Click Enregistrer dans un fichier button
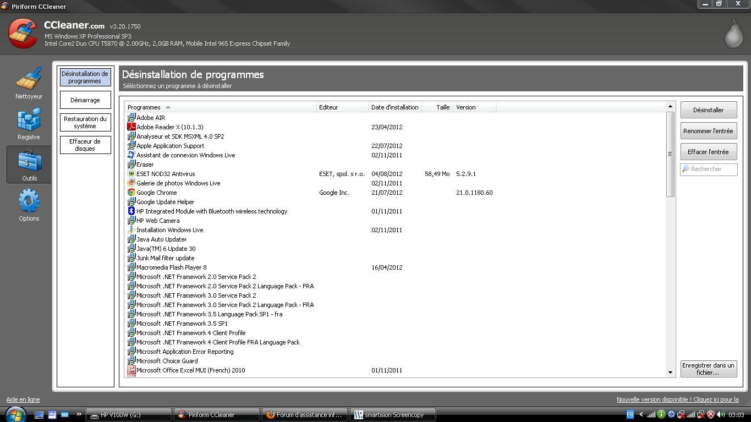Screen dimensions: 751x422 point(709,369)
